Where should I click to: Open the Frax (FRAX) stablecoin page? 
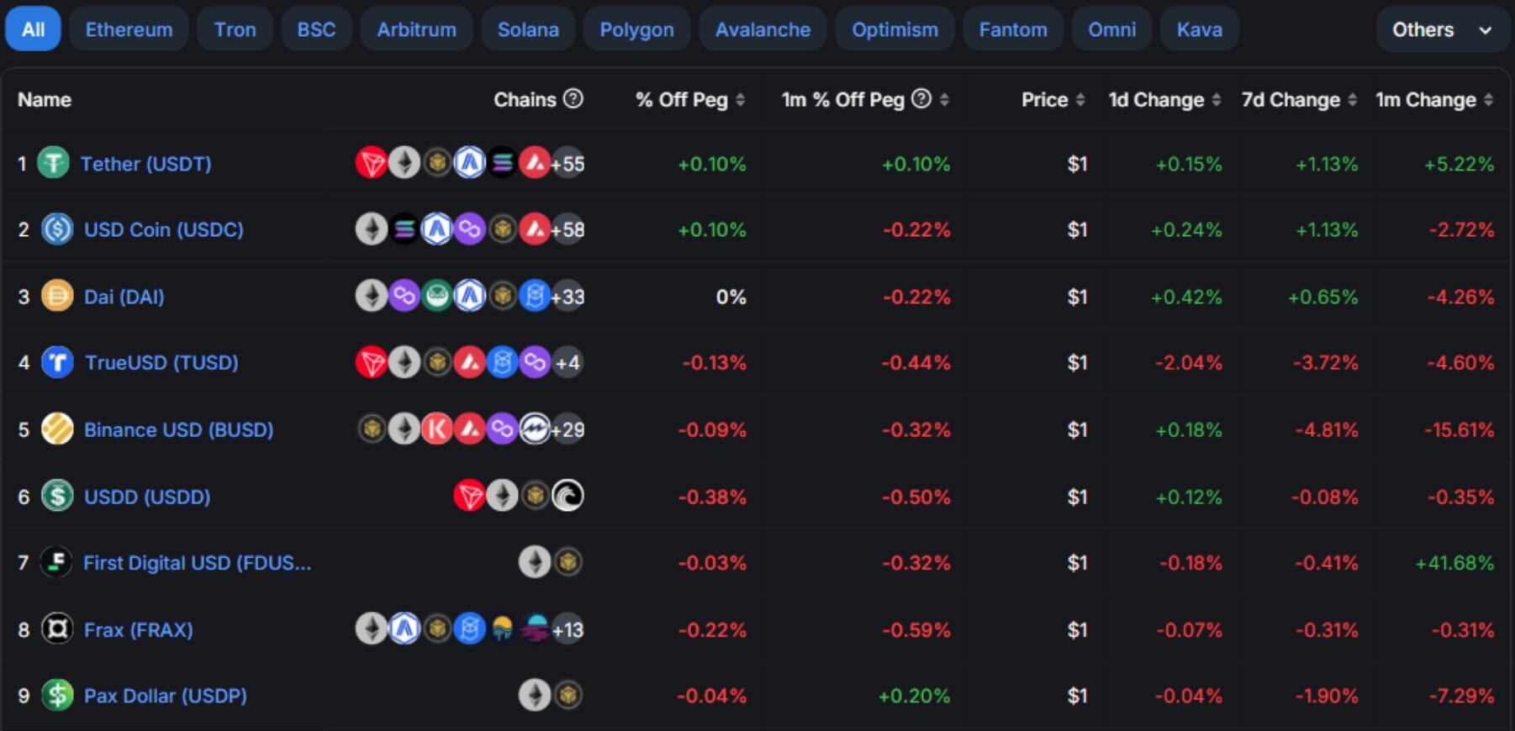(x=140, y=629)
